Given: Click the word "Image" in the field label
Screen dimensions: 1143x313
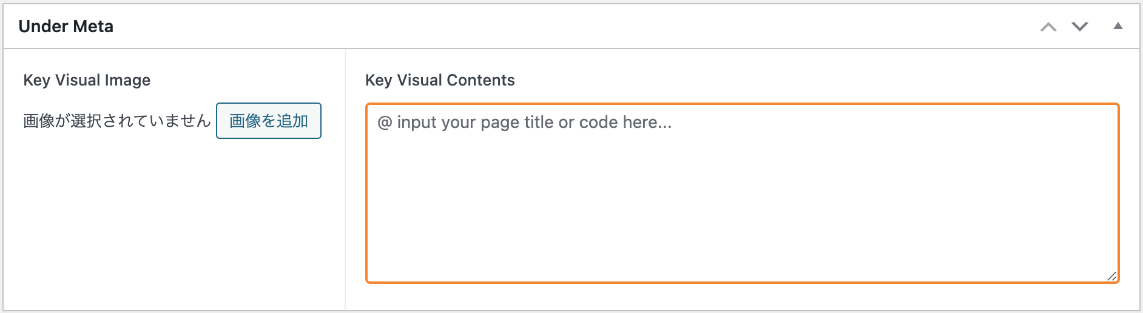Looking at the screenshot, I should pos(127,80).
